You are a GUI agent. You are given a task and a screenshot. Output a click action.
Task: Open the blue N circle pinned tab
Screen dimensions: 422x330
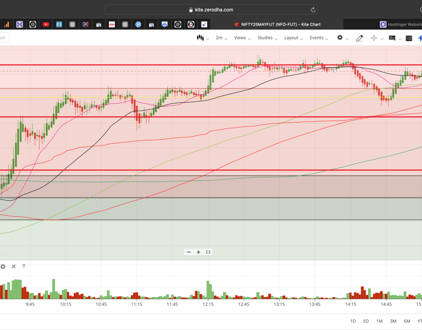(138, 25)
